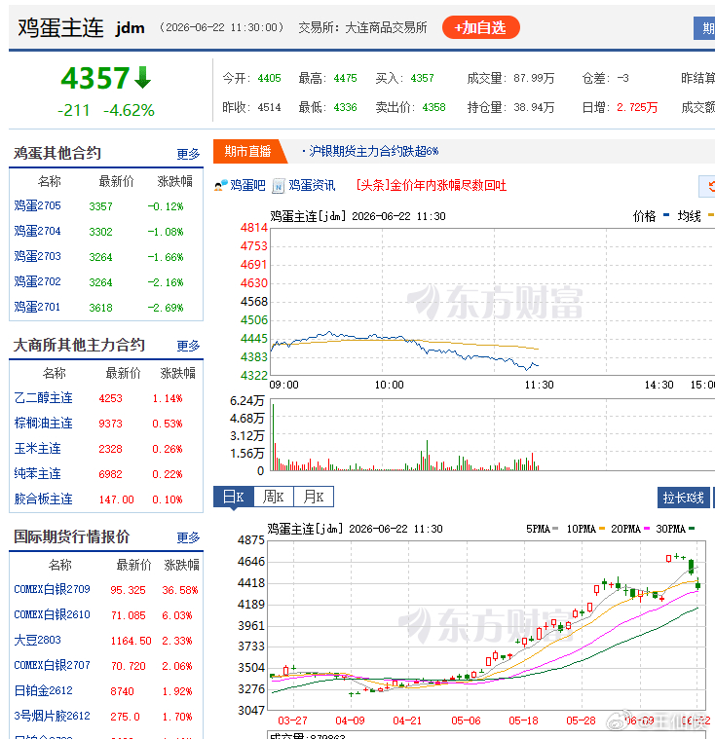Click 持仓量 value 38.94万
Viewport: 715px width, 739px height.
(534, 107)
